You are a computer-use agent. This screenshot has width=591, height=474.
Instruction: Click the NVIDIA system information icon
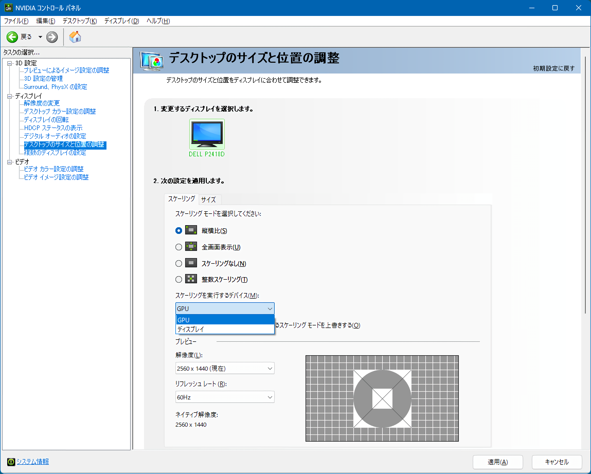point(11,462)
